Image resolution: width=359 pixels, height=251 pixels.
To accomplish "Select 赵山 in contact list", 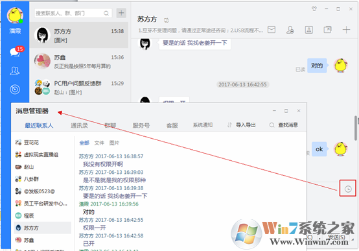I will point(43,167).
